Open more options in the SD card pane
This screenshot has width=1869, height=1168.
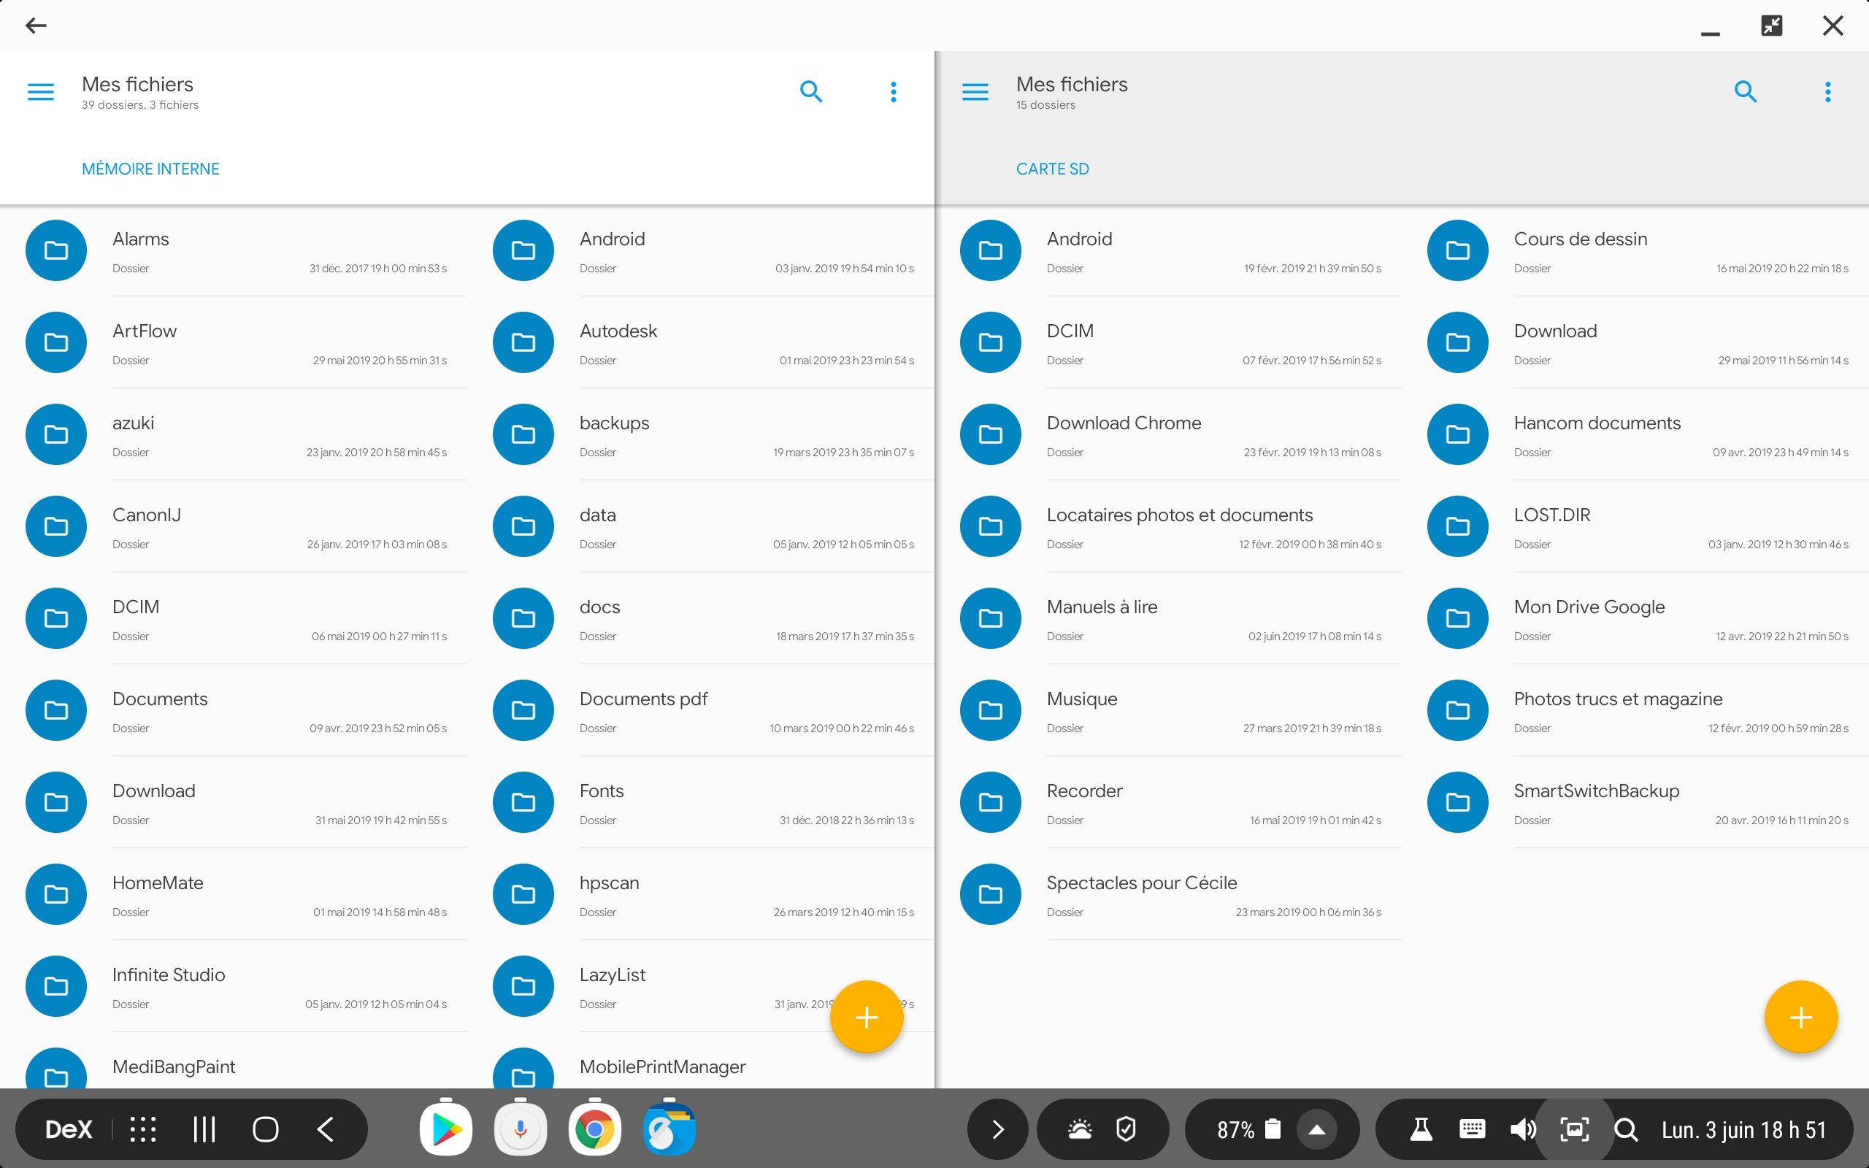[x=1828, y=92]
